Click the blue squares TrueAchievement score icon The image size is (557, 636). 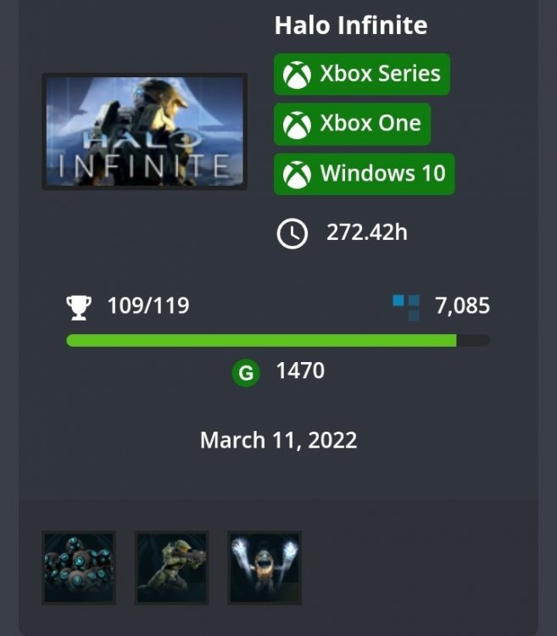click(x=406, y=308)
